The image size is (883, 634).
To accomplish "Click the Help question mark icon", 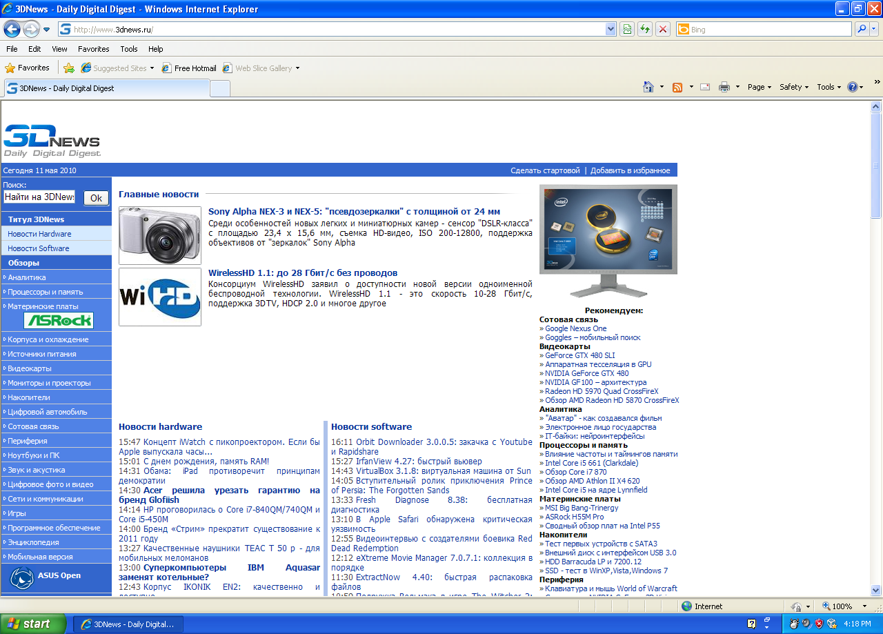I will coord(853,87).
